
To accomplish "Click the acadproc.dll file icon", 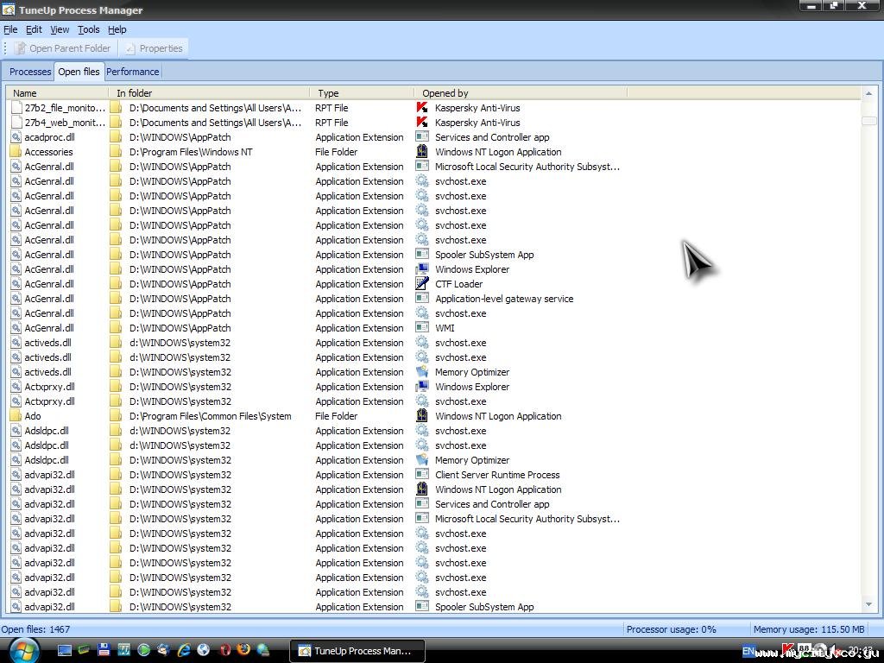I will [x=16, y=137].
